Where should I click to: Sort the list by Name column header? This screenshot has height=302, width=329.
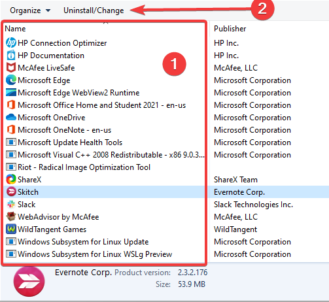[15, 29]
